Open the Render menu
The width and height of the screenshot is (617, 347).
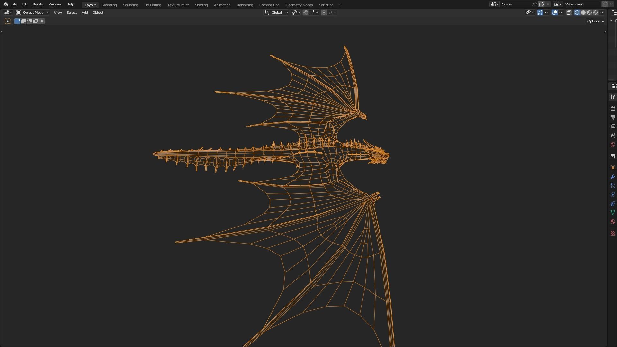38,4
